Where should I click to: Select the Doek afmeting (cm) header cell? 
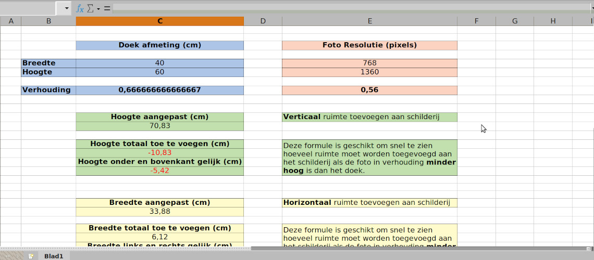[159, 45]
